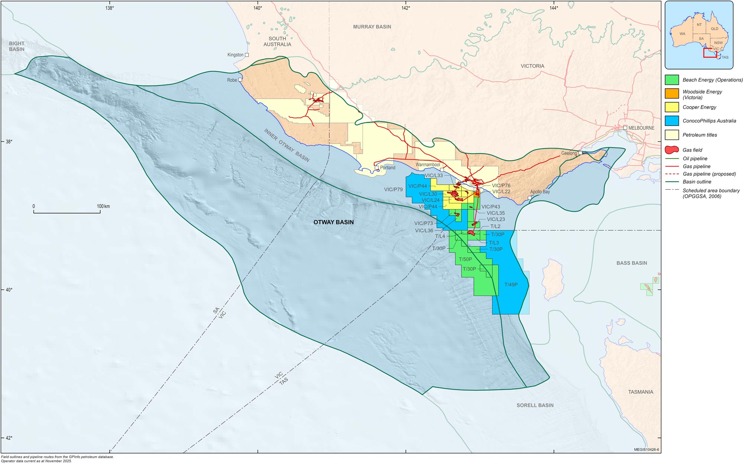This screenshot has height=464, width=743.
Task: Click the Australia inset locator map
Action: click(699, 35)
